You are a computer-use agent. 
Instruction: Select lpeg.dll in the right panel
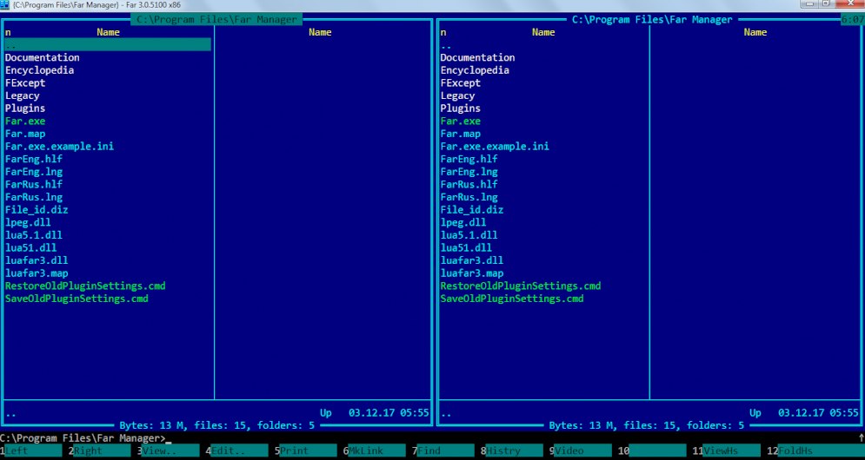click(x=463, y=222)
